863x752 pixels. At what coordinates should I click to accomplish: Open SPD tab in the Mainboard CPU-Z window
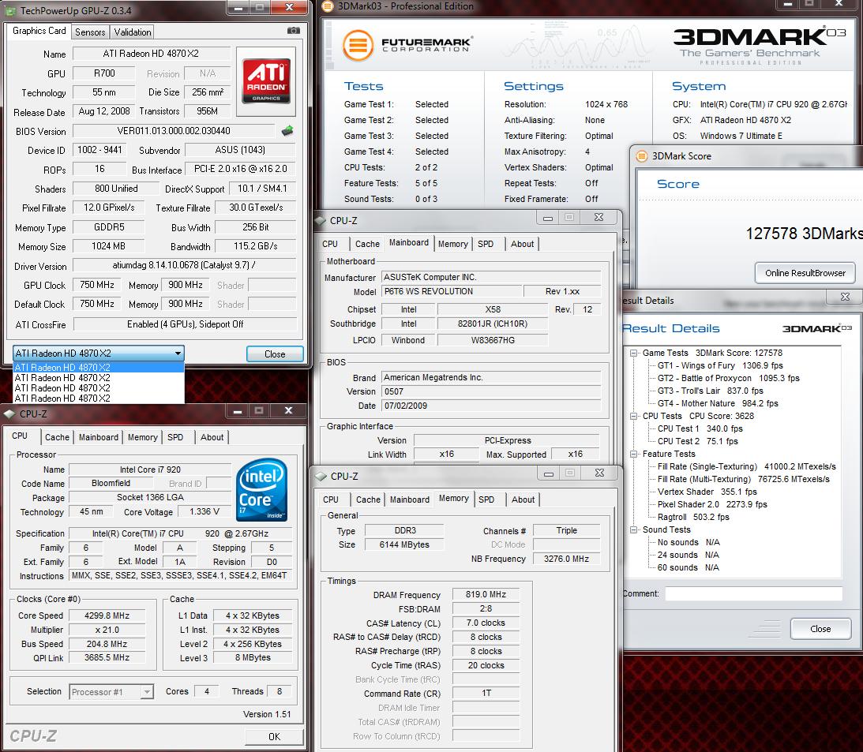tap(486, 244)
